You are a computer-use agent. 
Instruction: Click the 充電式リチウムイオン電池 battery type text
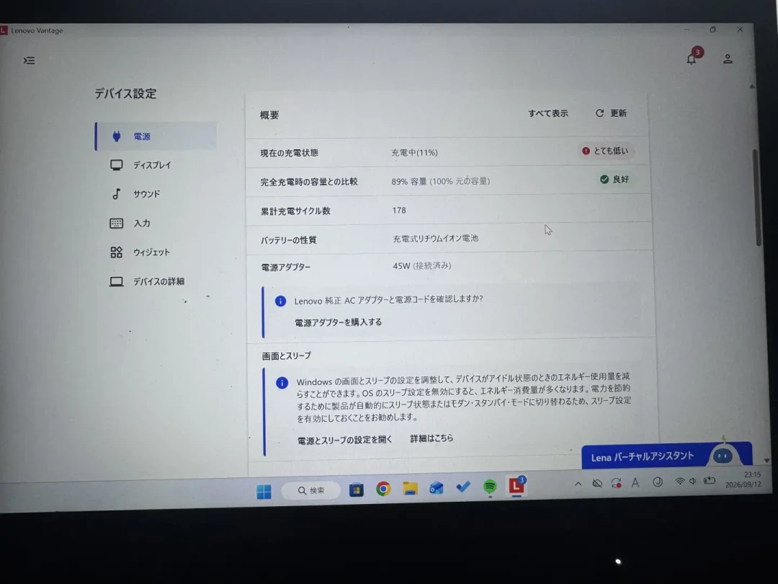pos(436,239)
